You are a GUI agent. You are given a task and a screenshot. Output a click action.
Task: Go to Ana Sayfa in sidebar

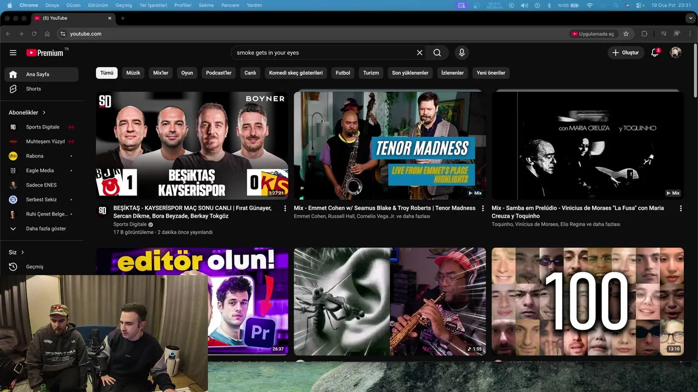[x=41, y=75]
